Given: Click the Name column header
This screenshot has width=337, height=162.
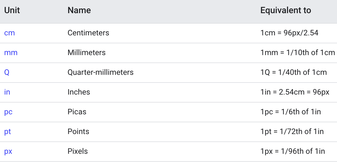Looking at the screenshot, I should pos(79,11).
